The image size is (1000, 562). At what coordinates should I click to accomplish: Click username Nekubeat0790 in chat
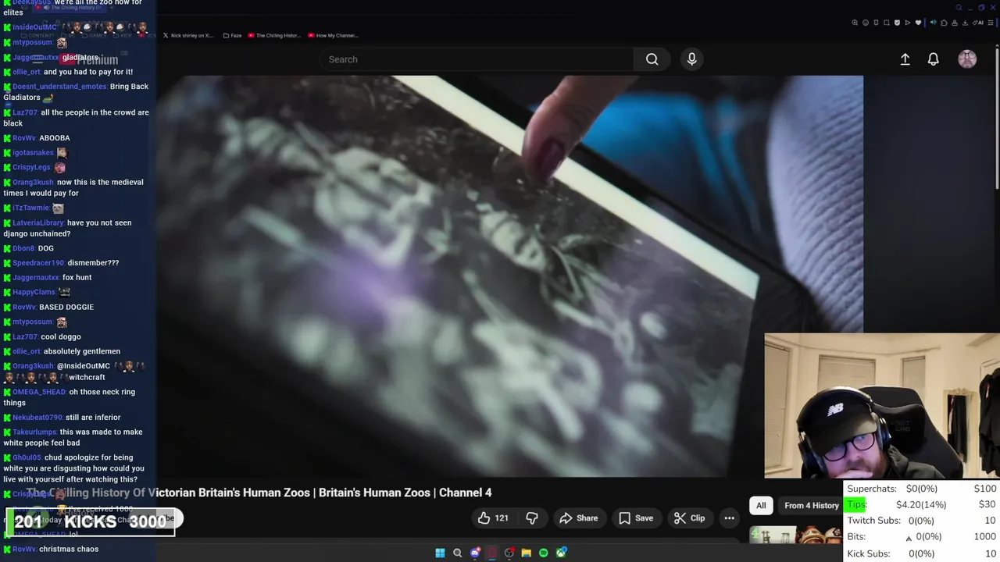pos(37,418)
